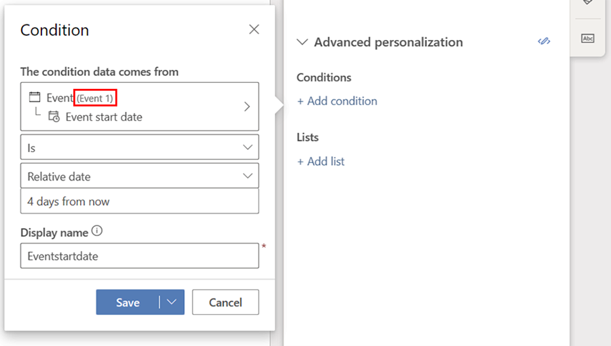The height and width of the screenshot is (346, 611).
Task: Click the Display name info icon
Action: click(97, 231)
